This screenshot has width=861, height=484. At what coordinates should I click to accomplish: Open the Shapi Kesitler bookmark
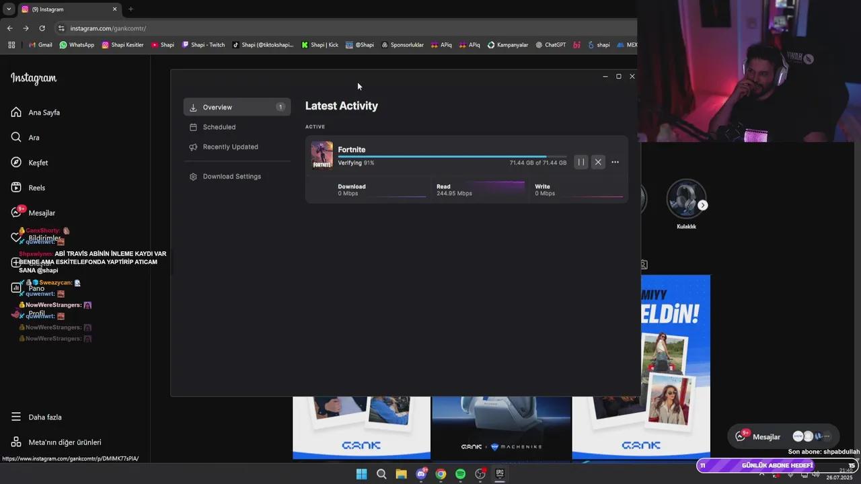point(122,45)
